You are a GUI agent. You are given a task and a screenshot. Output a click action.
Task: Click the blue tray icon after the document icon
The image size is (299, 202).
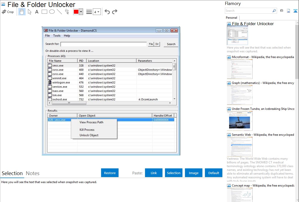pos(295,11)
